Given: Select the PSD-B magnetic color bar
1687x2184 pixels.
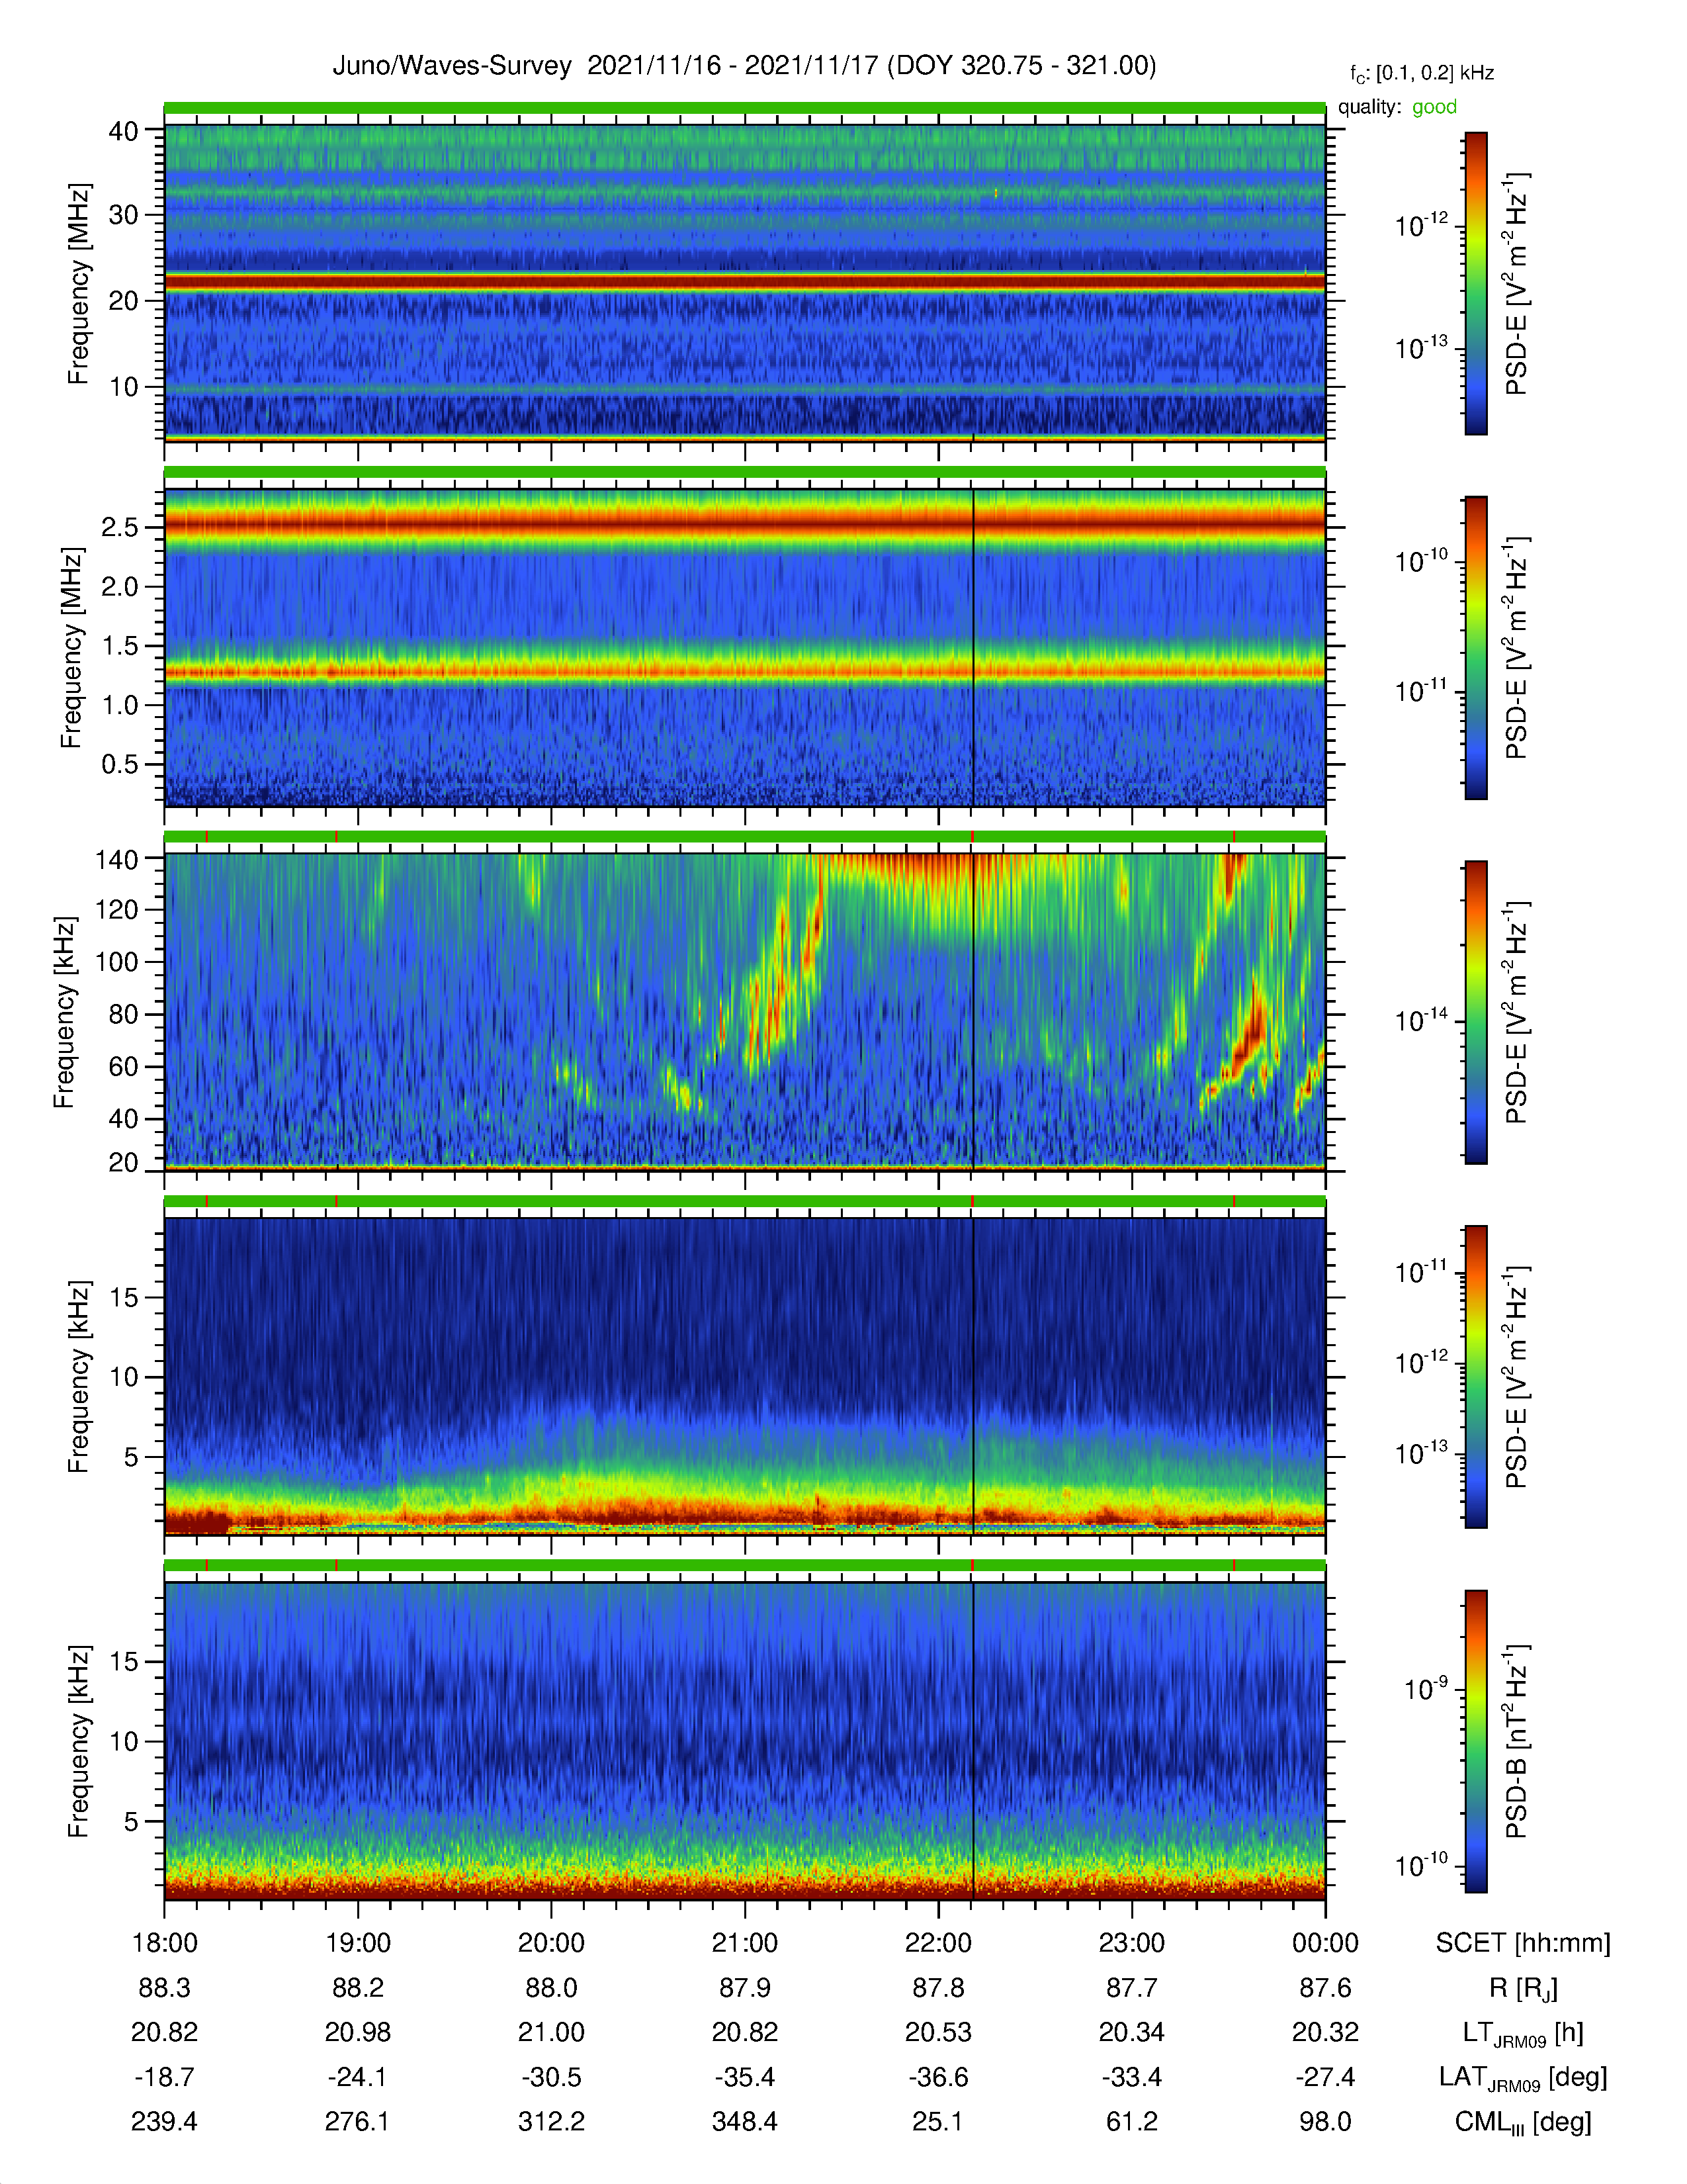Looking at the screenshot, I should point(1475,1741).
